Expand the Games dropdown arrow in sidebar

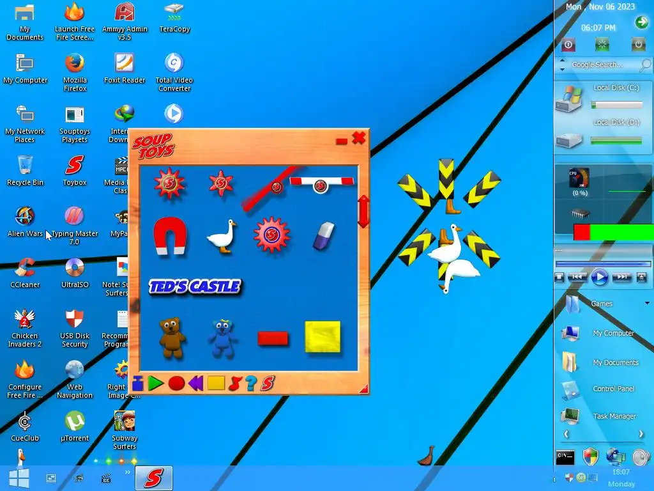[647, 303]
